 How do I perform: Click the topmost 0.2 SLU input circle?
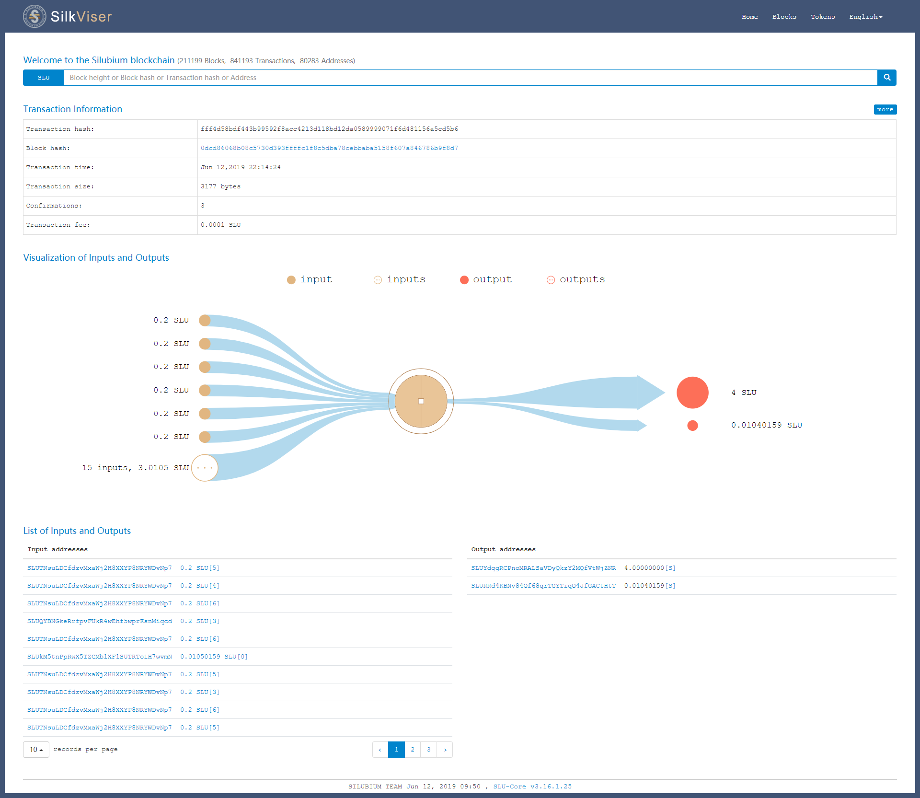point(205,320)
